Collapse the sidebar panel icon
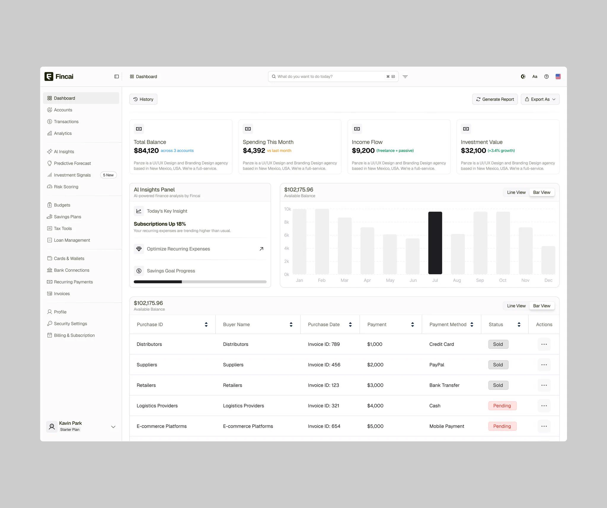 click(116, 76)
